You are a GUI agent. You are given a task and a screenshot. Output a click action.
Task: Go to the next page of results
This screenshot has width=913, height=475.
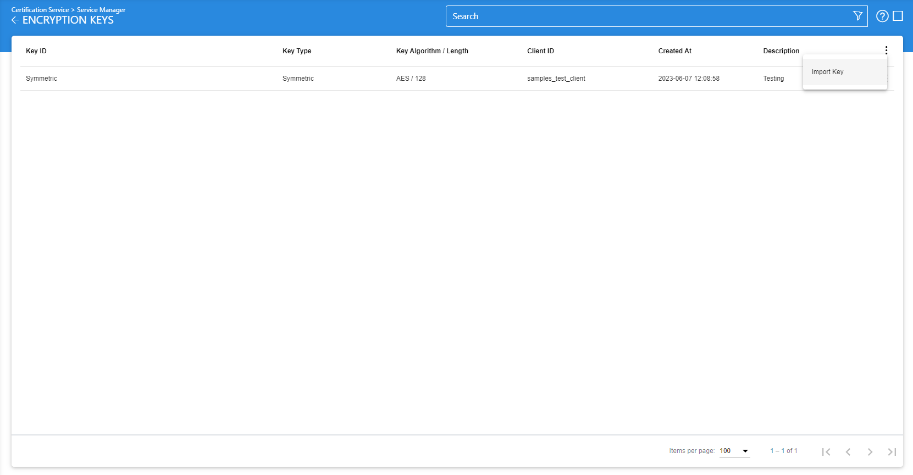tap(870, 451)
